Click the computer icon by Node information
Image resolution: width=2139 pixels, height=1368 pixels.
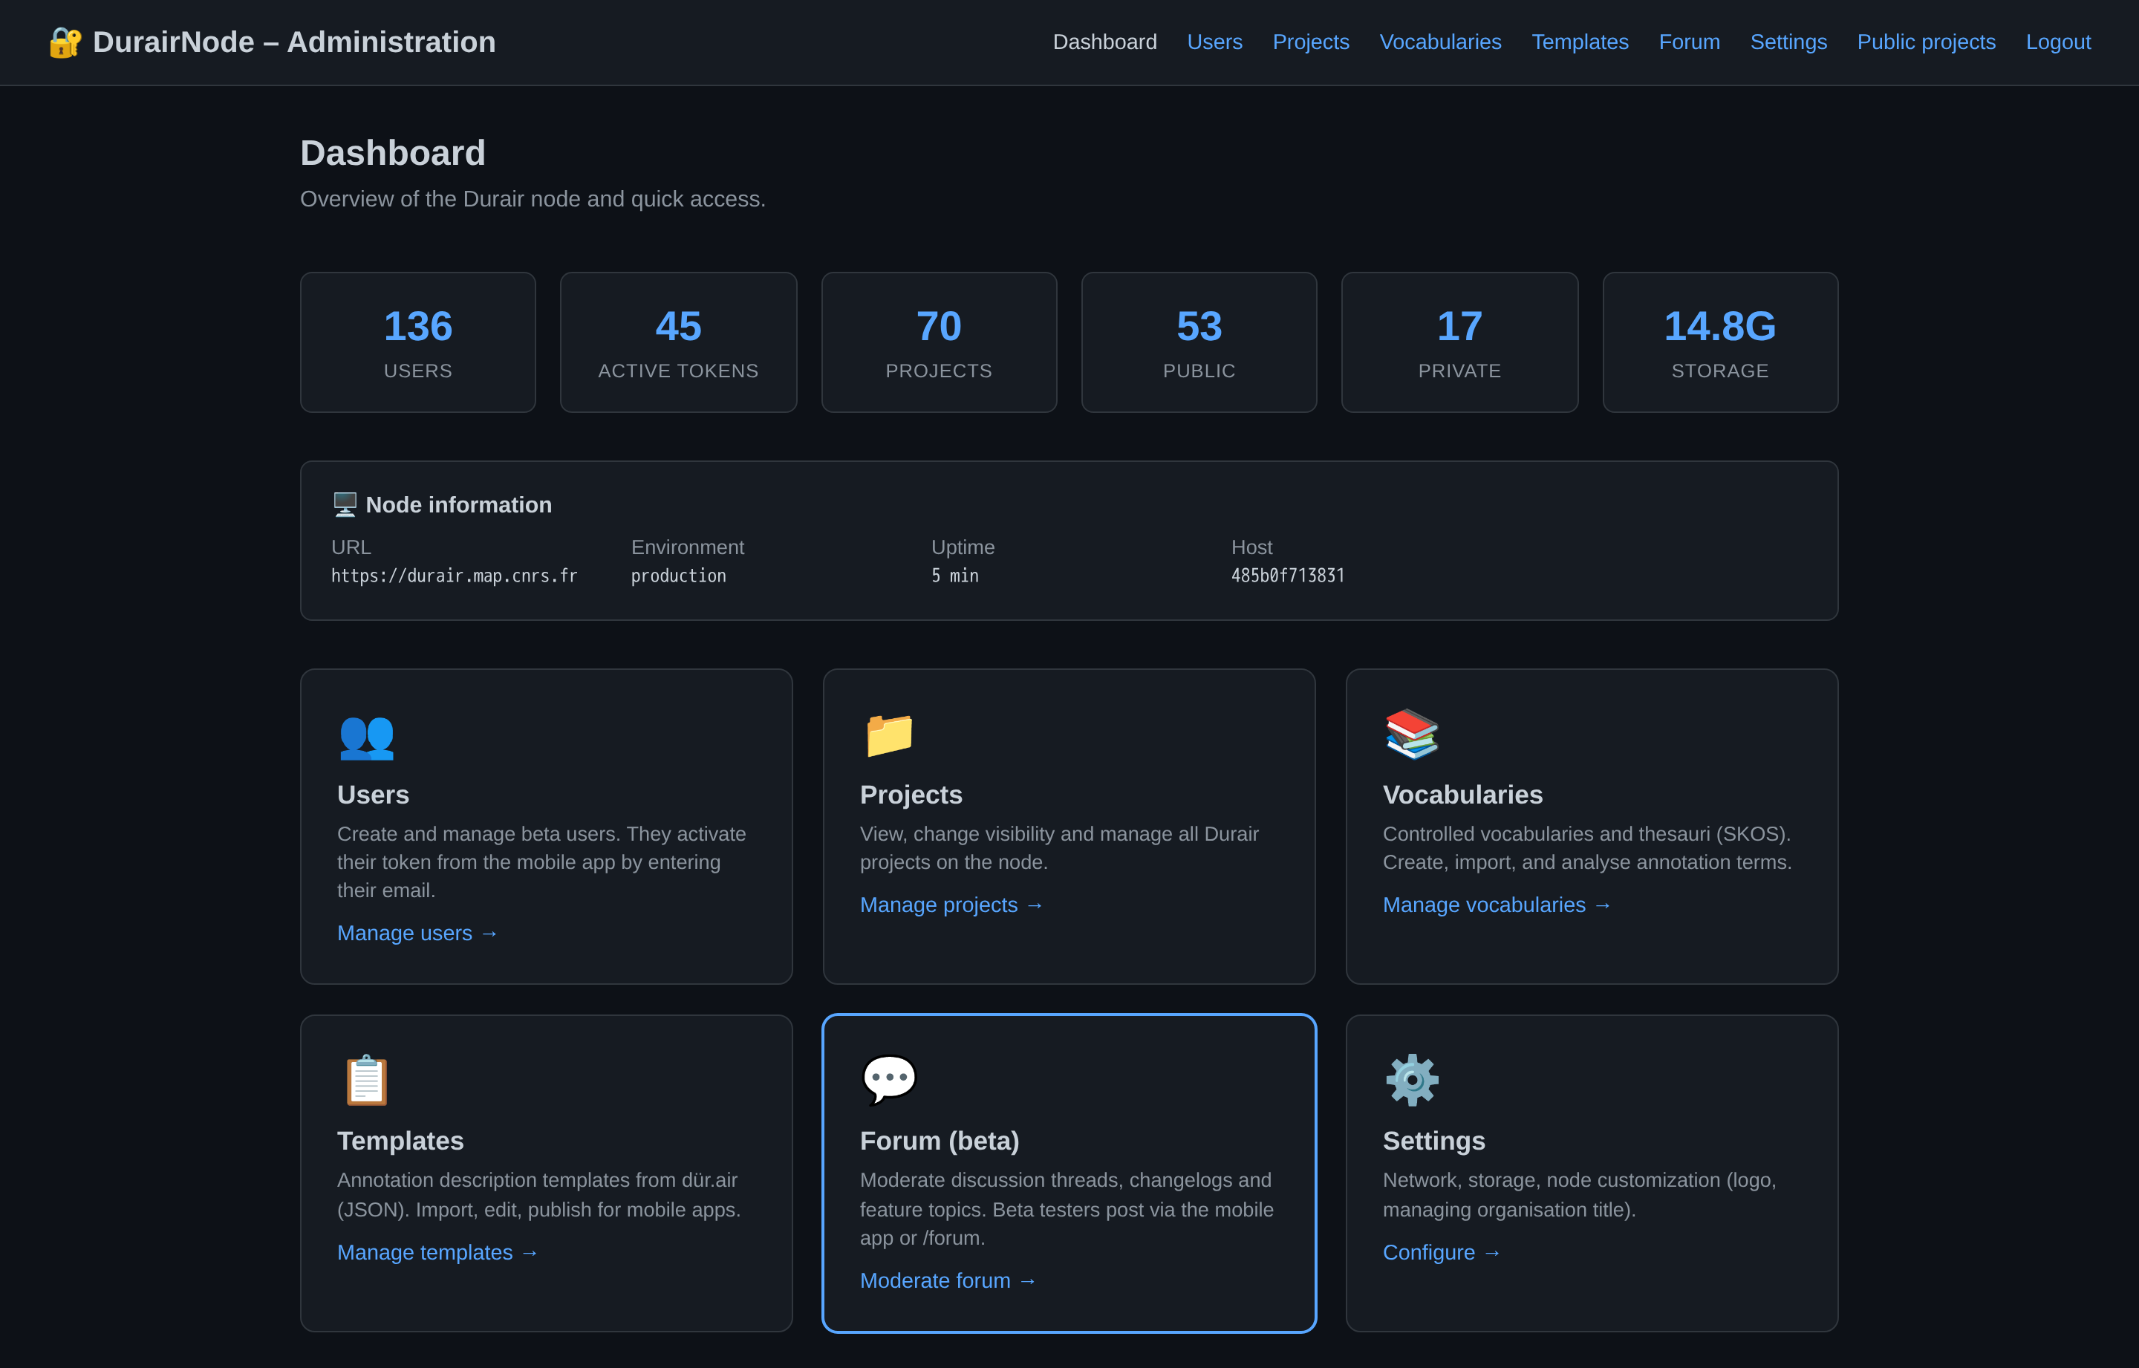tap(345, 504)
